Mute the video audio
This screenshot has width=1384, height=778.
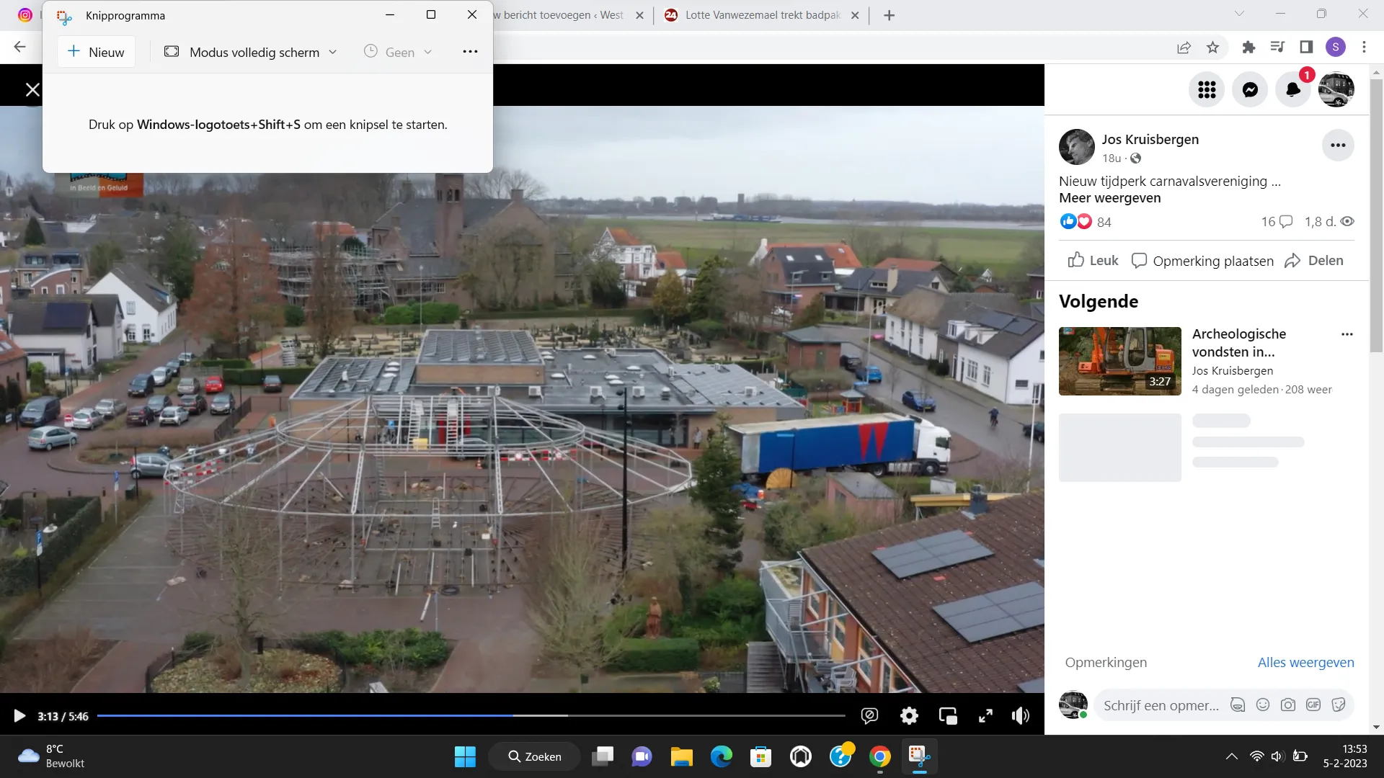pyautogui.click(x=1021, y=715)
